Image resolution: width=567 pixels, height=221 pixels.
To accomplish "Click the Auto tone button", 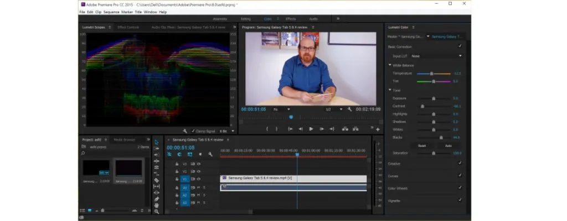I will point(449,146).
